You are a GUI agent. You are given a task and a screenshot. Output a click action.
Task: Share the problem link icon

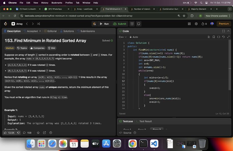45,133
